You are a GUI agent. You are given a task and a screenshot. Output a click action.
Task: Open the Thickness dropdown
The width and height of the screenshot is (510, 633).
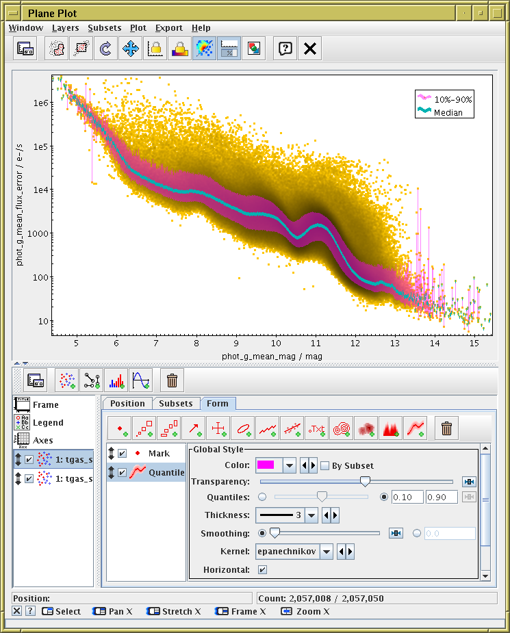coord(311,515)
